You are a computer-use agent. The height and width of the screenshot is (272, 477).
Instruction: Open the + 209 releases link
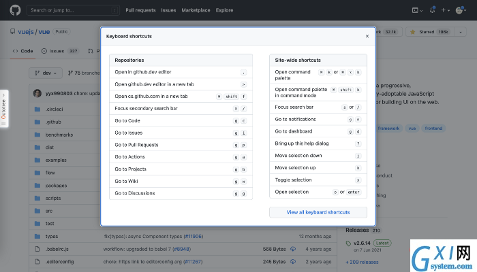[362, 262]
